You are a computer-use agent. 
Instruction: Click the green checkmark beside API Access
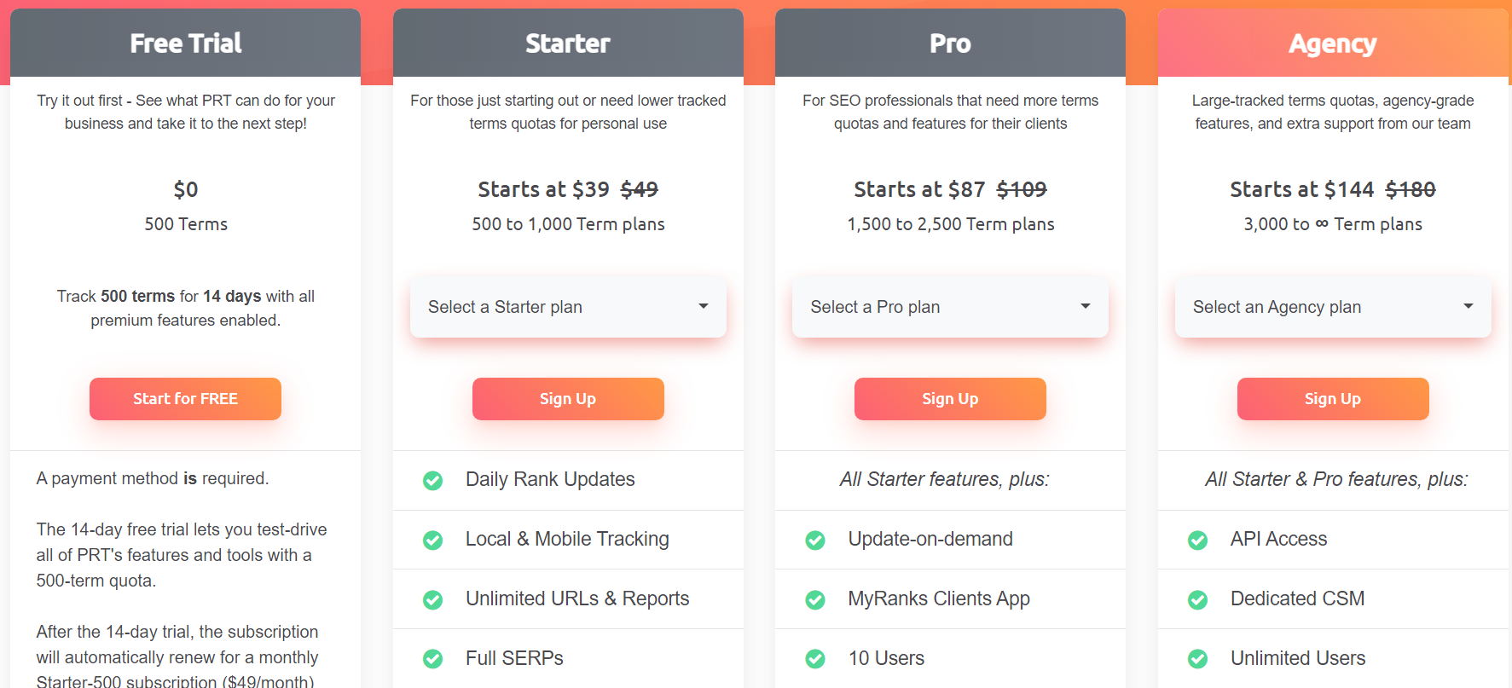(x=1198, y=540)
